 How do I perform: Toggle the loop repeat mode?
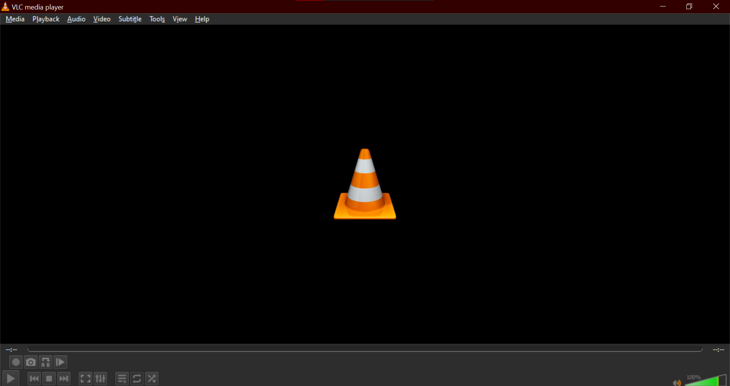(137, 378)
